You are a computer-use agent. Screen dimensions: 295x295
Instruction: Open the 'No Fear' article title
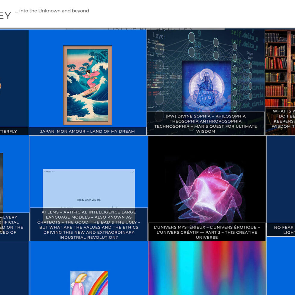coord(283,230)
